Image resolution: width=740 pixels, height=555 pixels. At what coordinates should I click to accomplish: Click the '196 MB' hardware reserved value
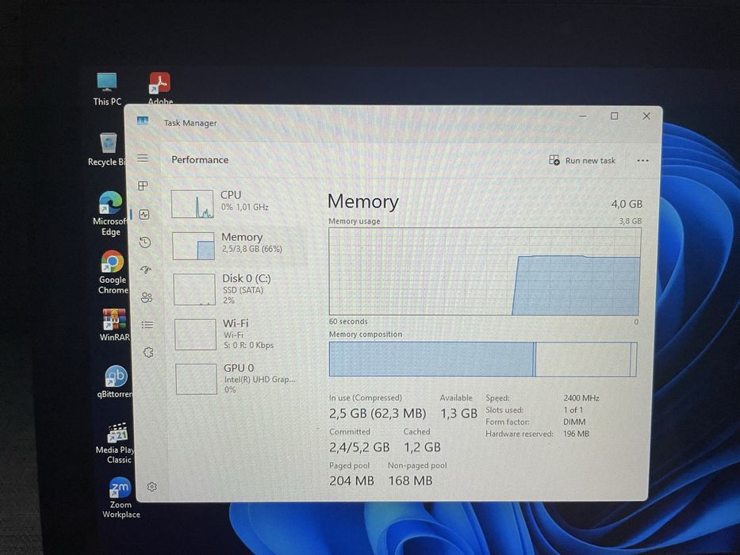pos(577,433)
